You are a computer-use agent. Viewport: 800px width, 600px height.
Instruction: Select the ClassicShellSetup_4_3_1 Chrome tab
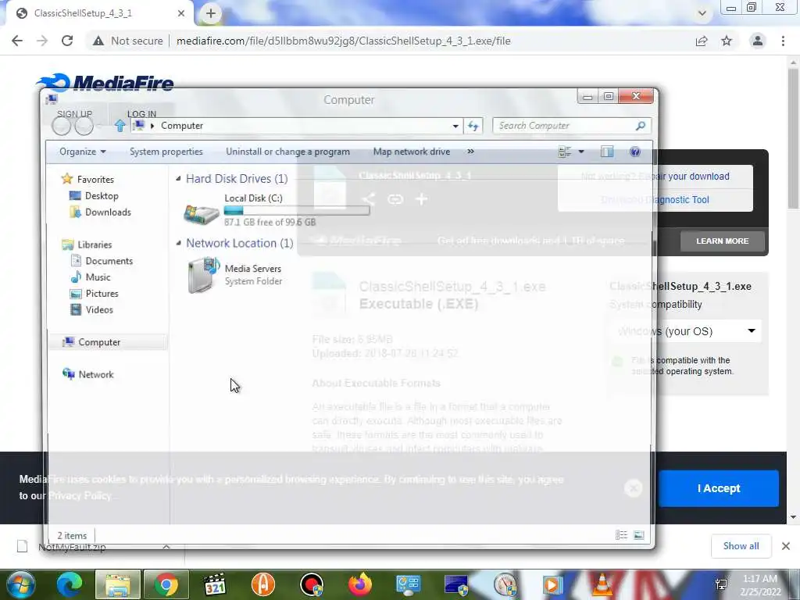[99, 13]
